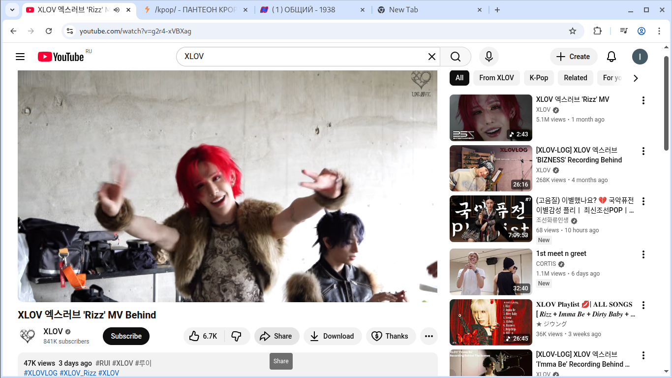Focus the YouTube search input field

pos(303,57)
